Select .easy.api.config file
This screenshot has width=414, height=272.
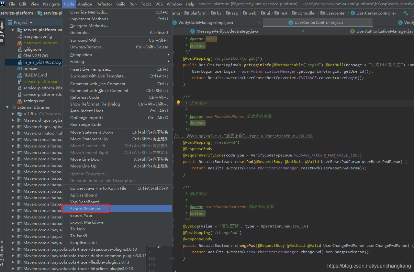(x=38, y=36)
